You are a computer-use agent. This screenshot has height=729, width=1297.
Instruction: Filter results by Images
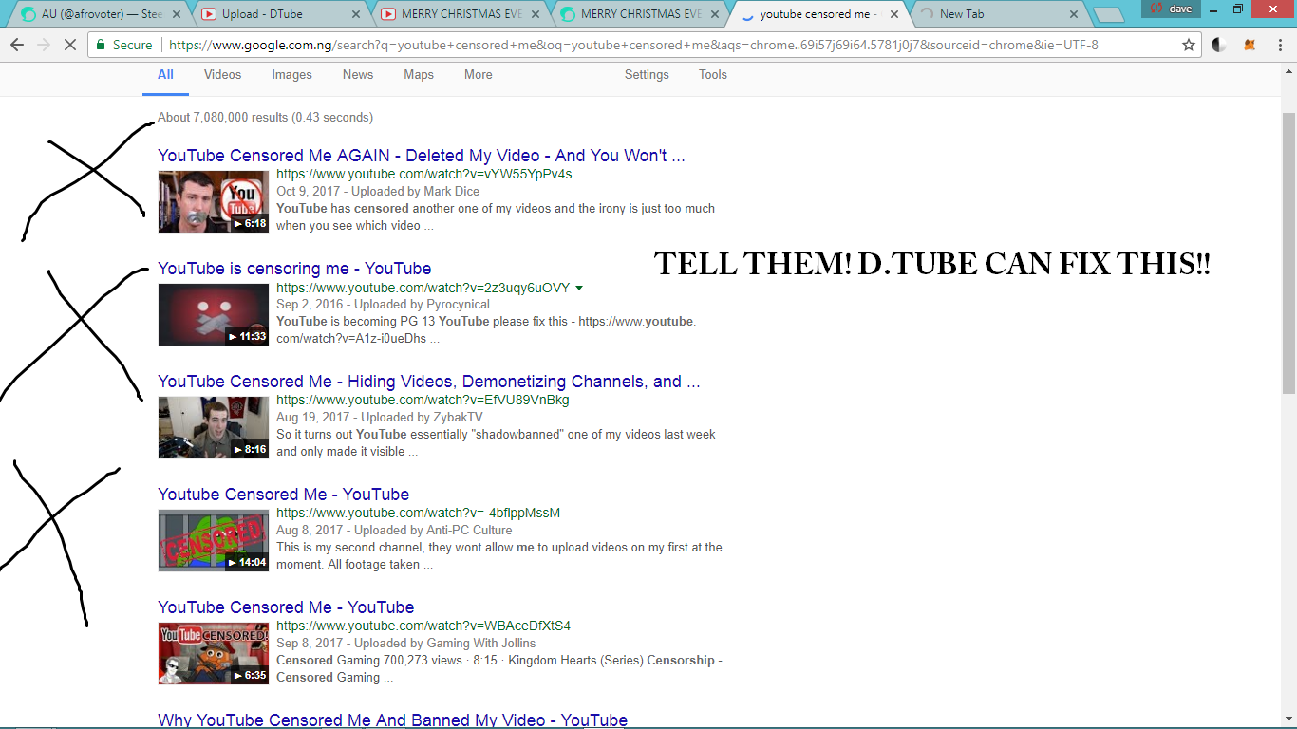tap(291, 75)
